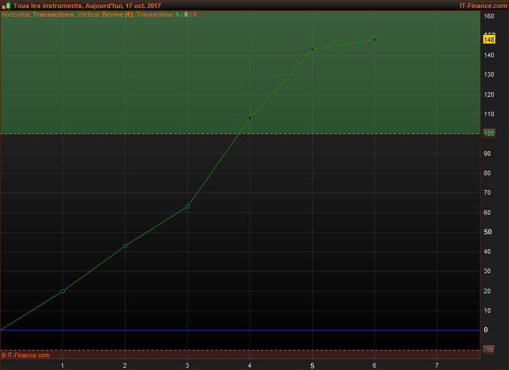This screenshot has height=370, width=509.
Task: Click the green winning transactions count 6
Action: coord(177,14)
